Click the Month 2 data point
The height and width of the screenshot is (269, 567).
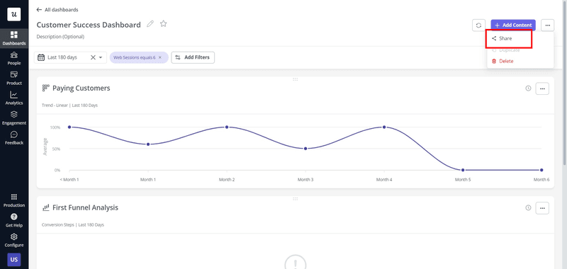coord(227,127)
